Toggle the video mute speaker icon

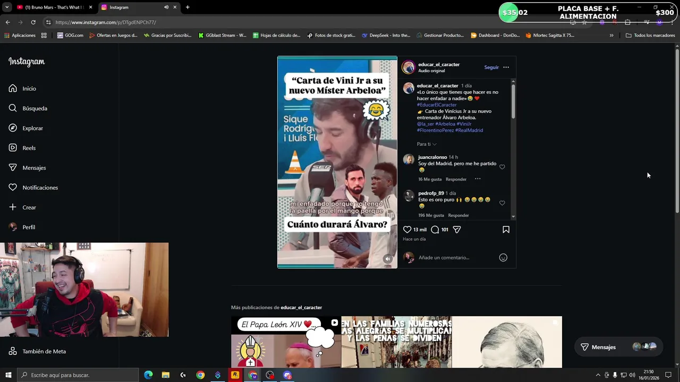[388, 259]
